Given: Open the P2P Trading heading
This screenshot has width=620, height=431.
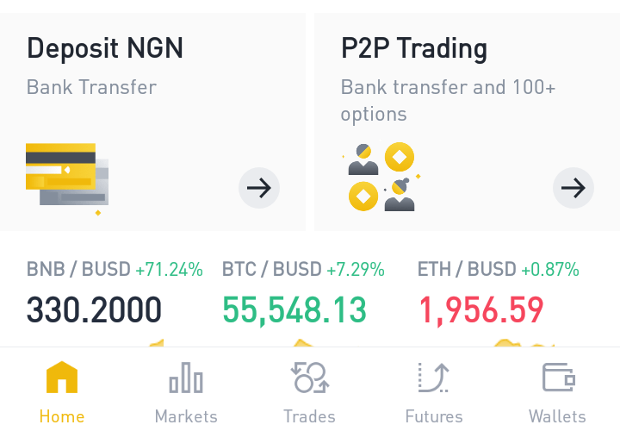Looking at the screenshot, I should tap(414, 47).
